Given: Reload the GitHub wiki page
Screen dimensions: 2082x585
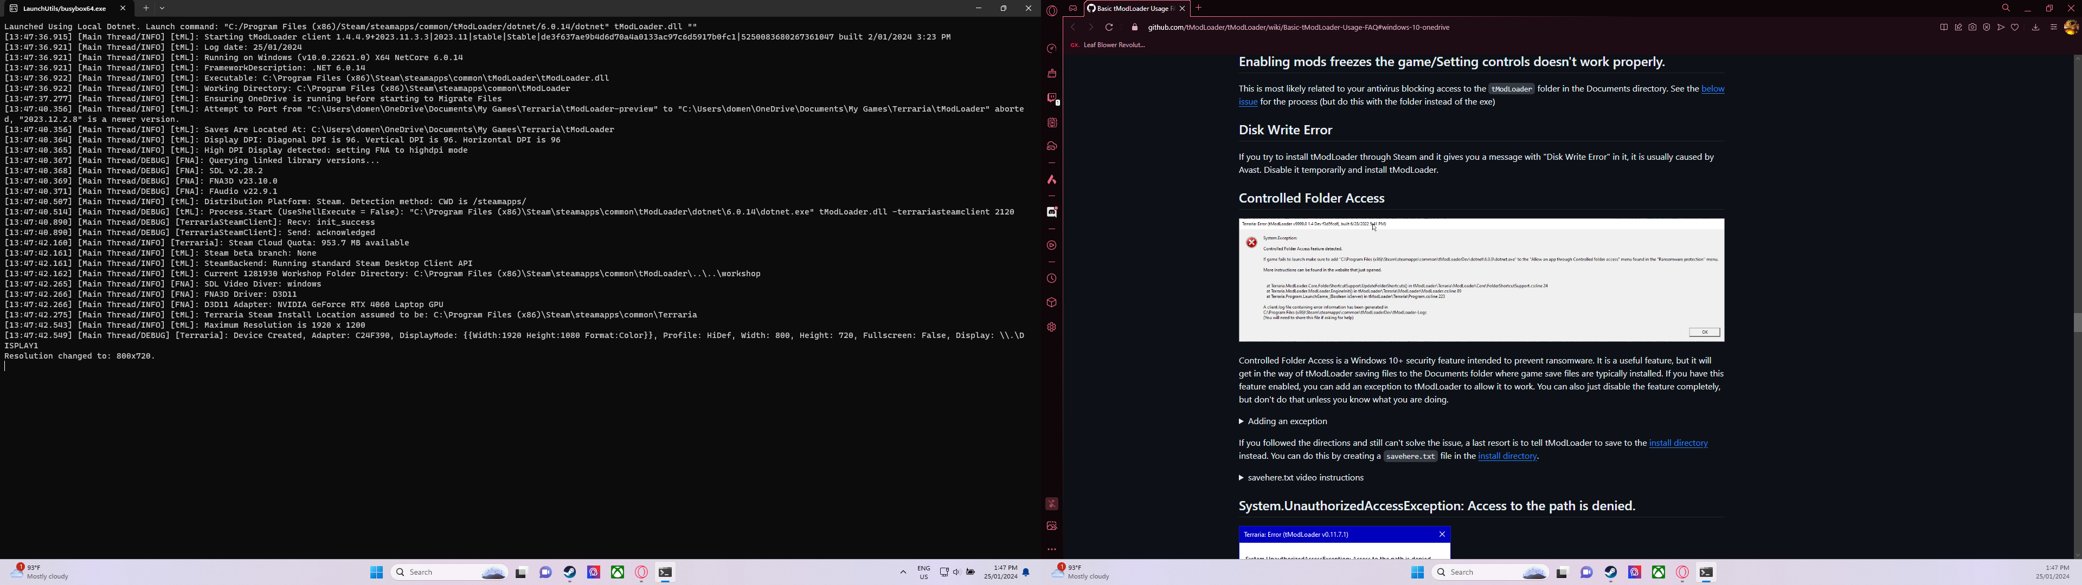Looking at the screenshot, I should [1109, 28].
